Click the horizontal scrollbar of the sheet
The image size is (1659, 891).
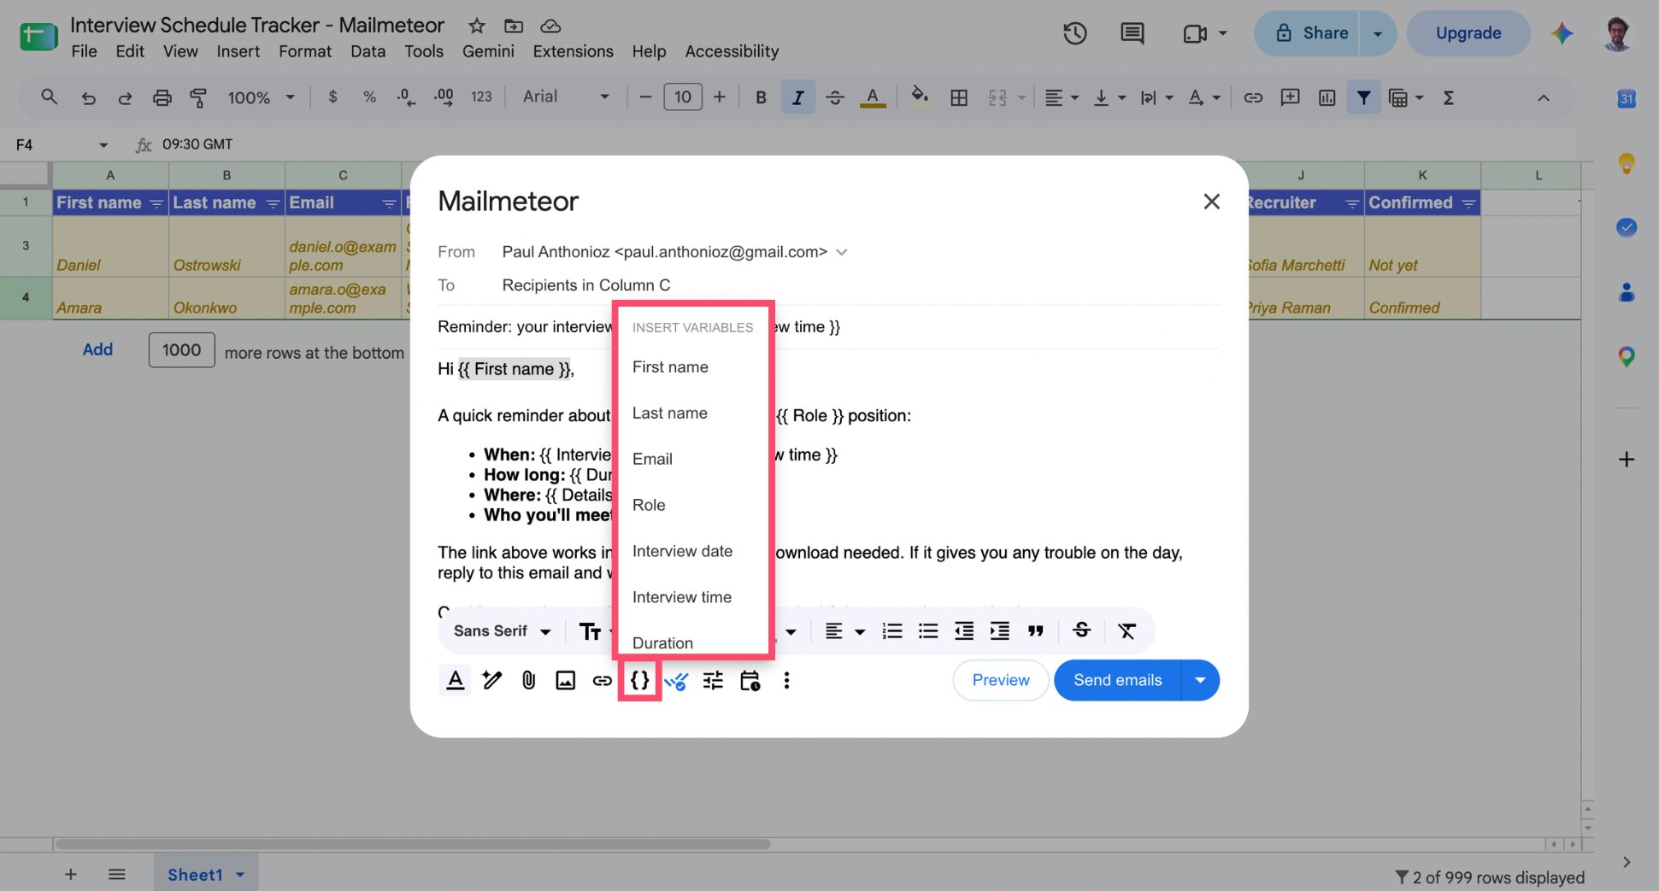click(412, 844)
